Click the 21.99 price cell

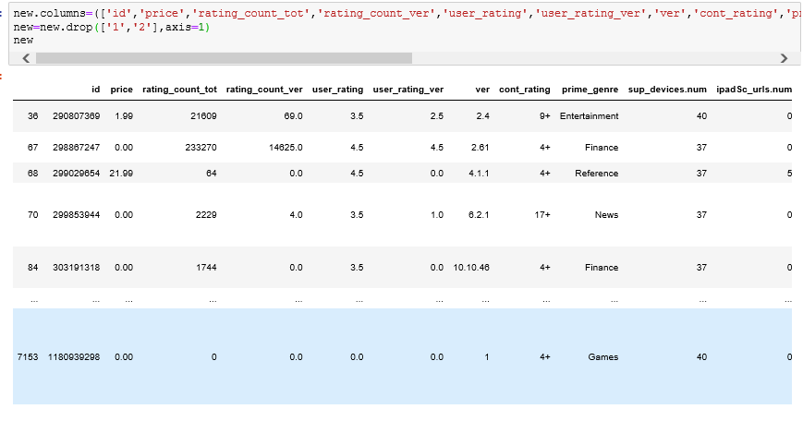click(x=121, y=174)
